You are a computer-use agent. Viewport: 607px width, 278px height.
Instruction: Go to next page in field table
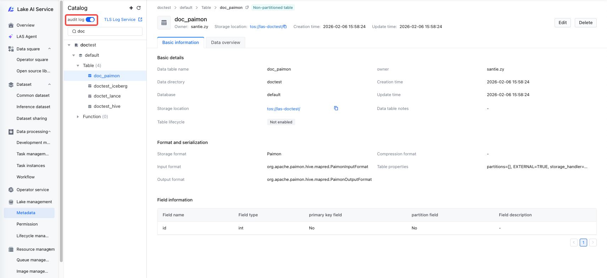(x=593, y=243)
